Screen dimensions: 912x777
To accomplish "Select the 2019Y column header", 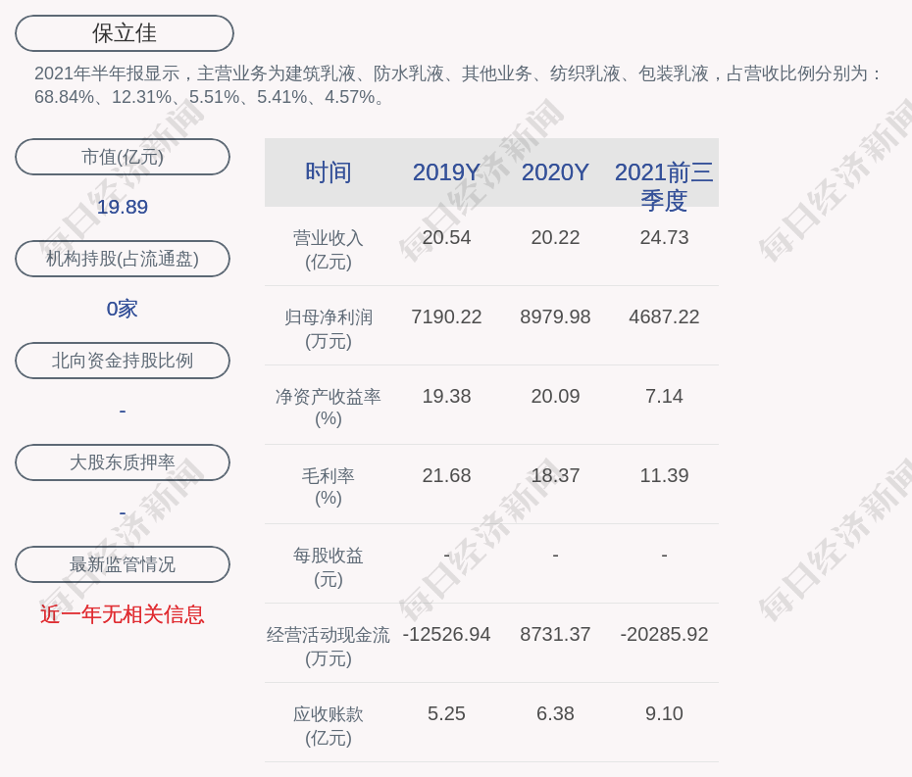I will click(x=446, y=172).
